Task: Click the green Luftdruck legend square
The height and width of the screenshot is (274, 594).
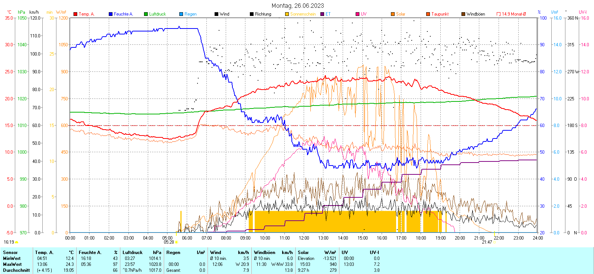Action: [x=146, y=14]
